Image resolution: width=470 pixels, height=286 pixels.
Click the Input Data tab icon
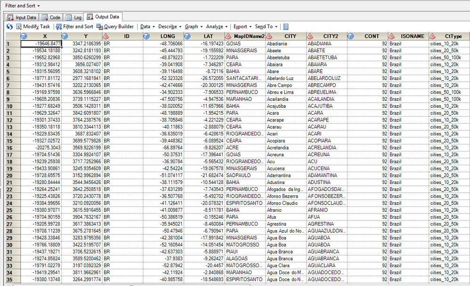click(10, 17)
